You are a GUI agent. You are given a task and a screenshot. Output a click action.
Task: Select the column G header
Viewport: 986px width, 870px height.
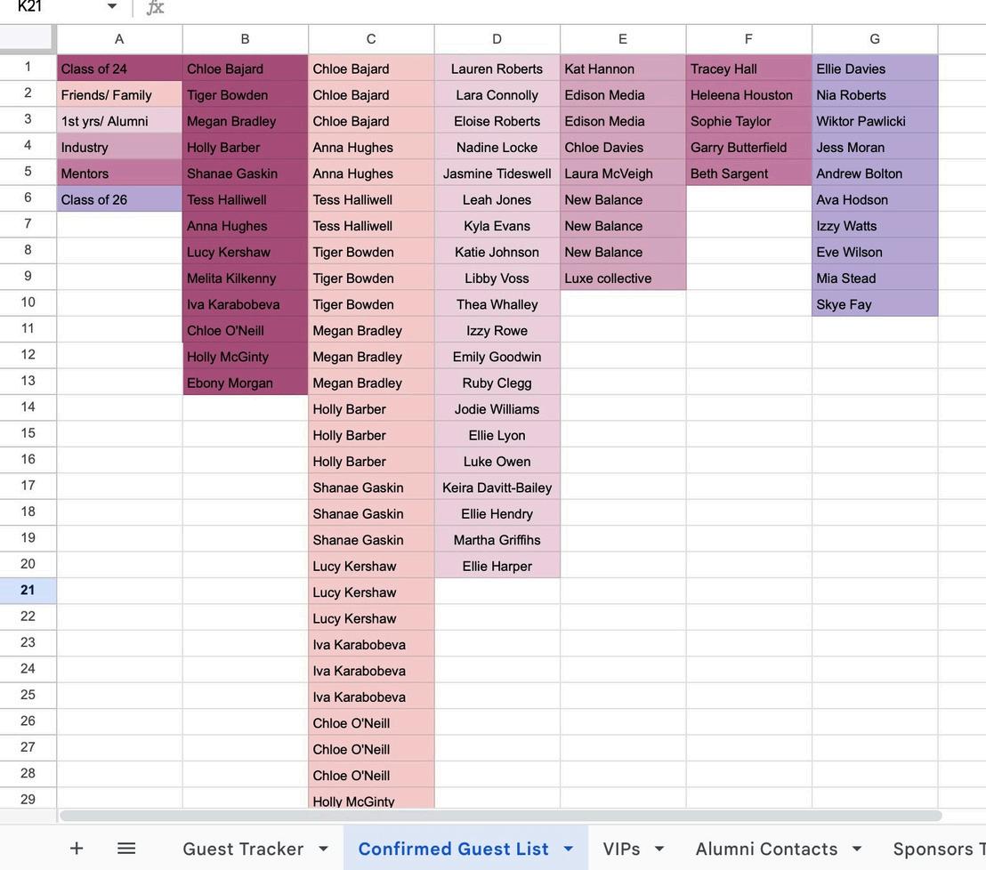pyautogui.click(x=875, y=39)
